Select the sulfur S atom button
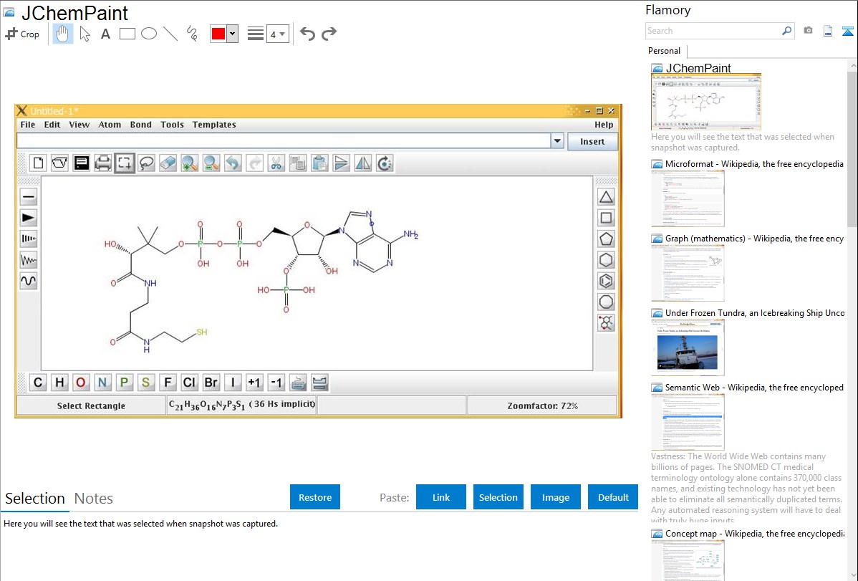This screenshot has width=858, height=581. 145,383
